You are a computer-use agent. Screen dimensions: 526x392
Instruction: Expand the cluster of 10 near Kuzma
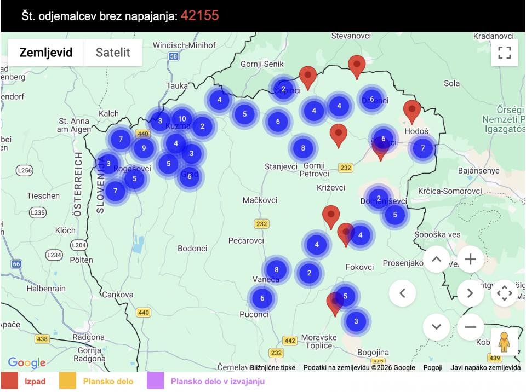tap(182, 119)
